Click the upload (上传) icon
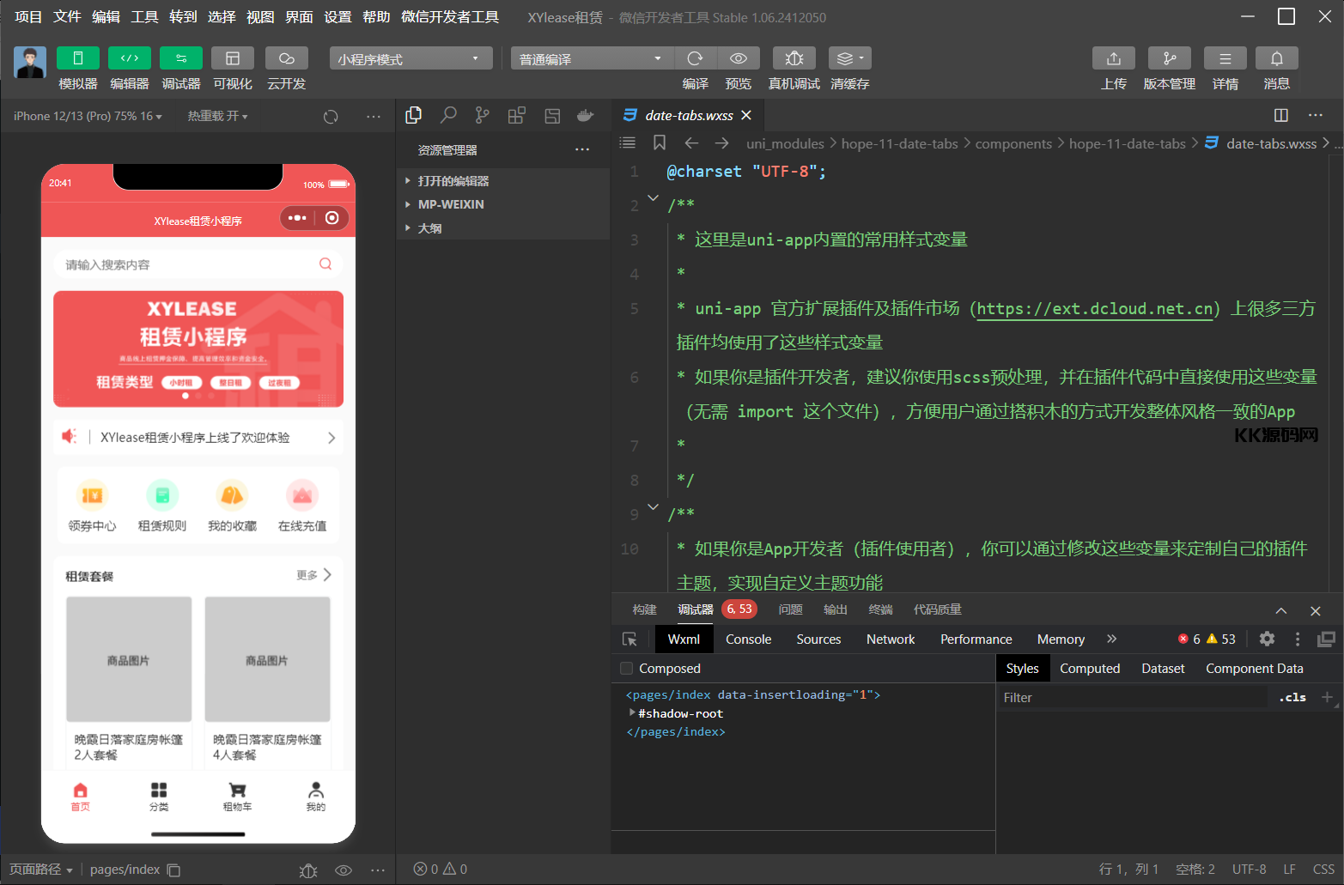The width and height of the screenshot is (1344, 885). click(x=1114, y=58)
